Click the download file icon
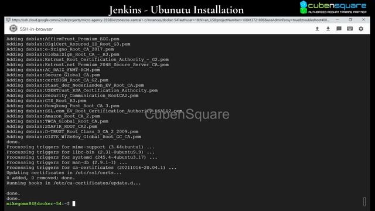375x211 pixels. click(x=328, y=29)
